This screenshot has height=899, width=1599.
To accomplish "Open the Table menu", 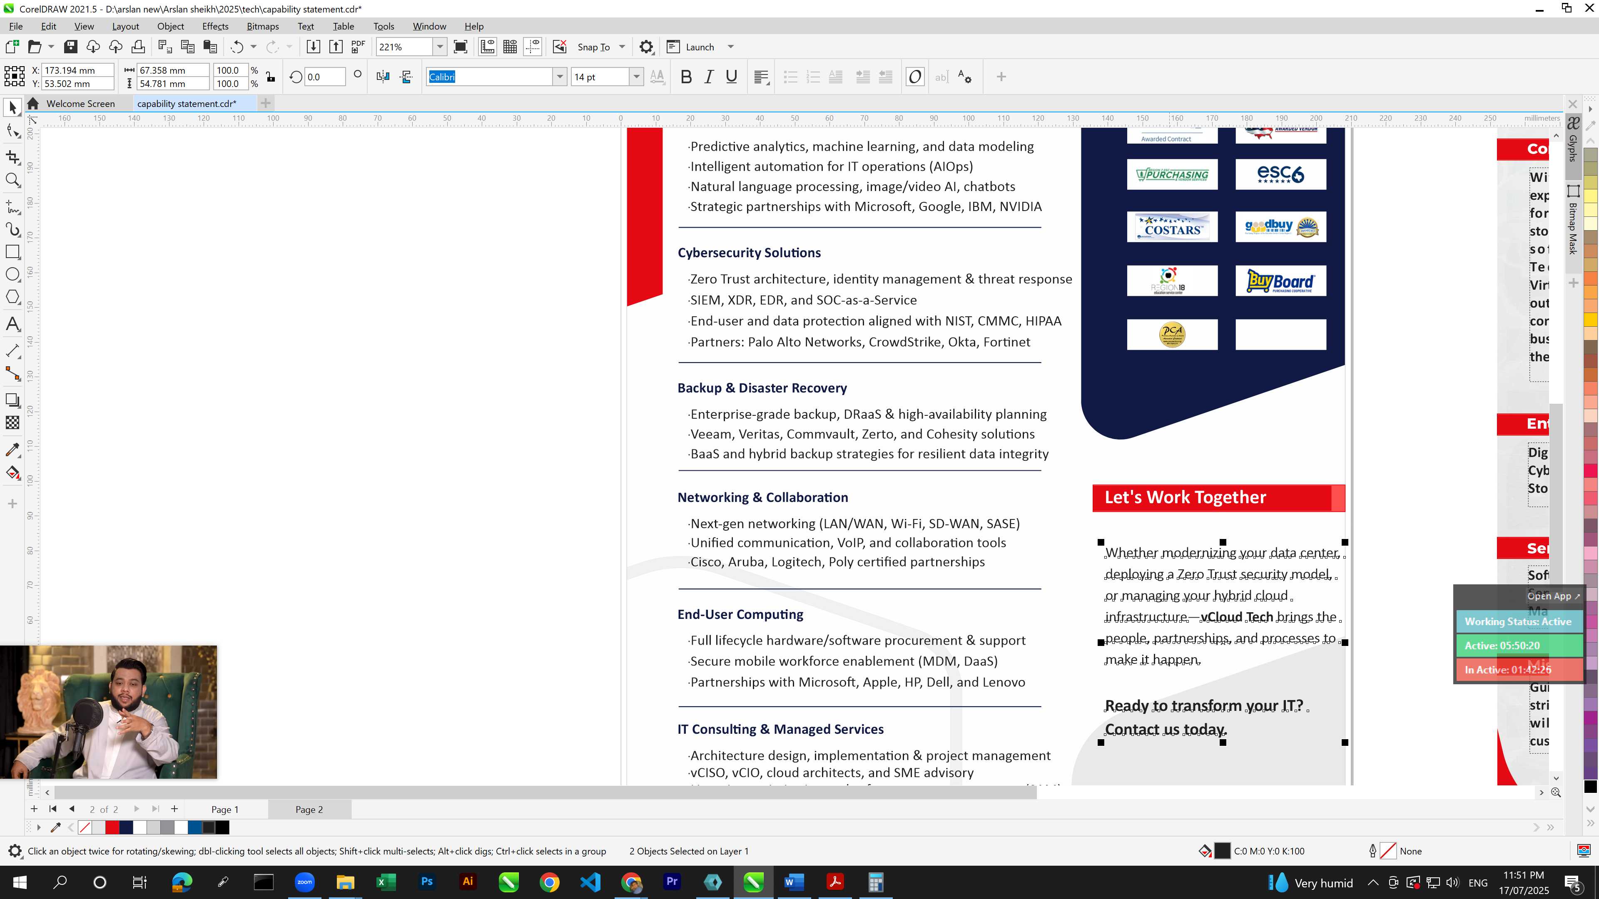I will 343,26.
